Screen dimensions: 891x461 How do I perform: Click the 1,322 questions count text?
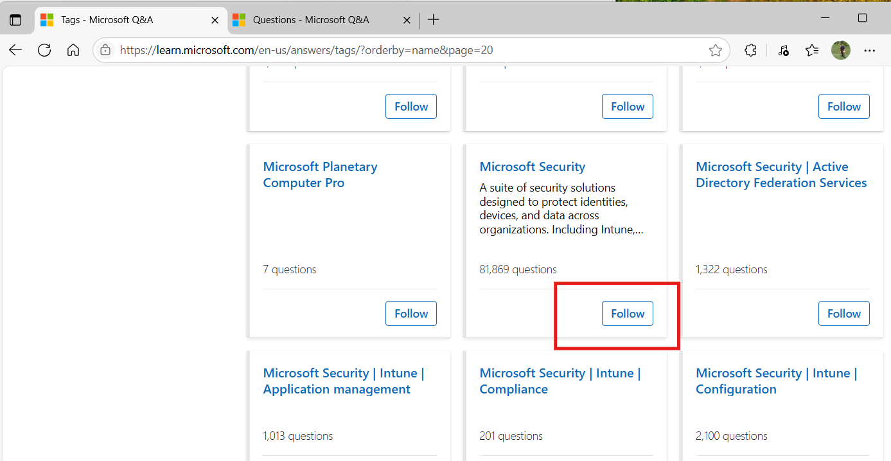(732, 269)
